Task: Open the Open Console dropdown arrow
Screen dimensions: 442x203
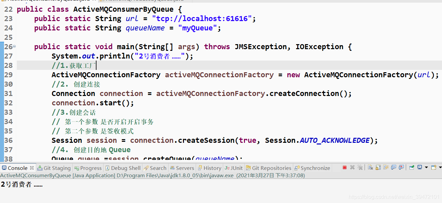Action: click(x=440, y=168)
